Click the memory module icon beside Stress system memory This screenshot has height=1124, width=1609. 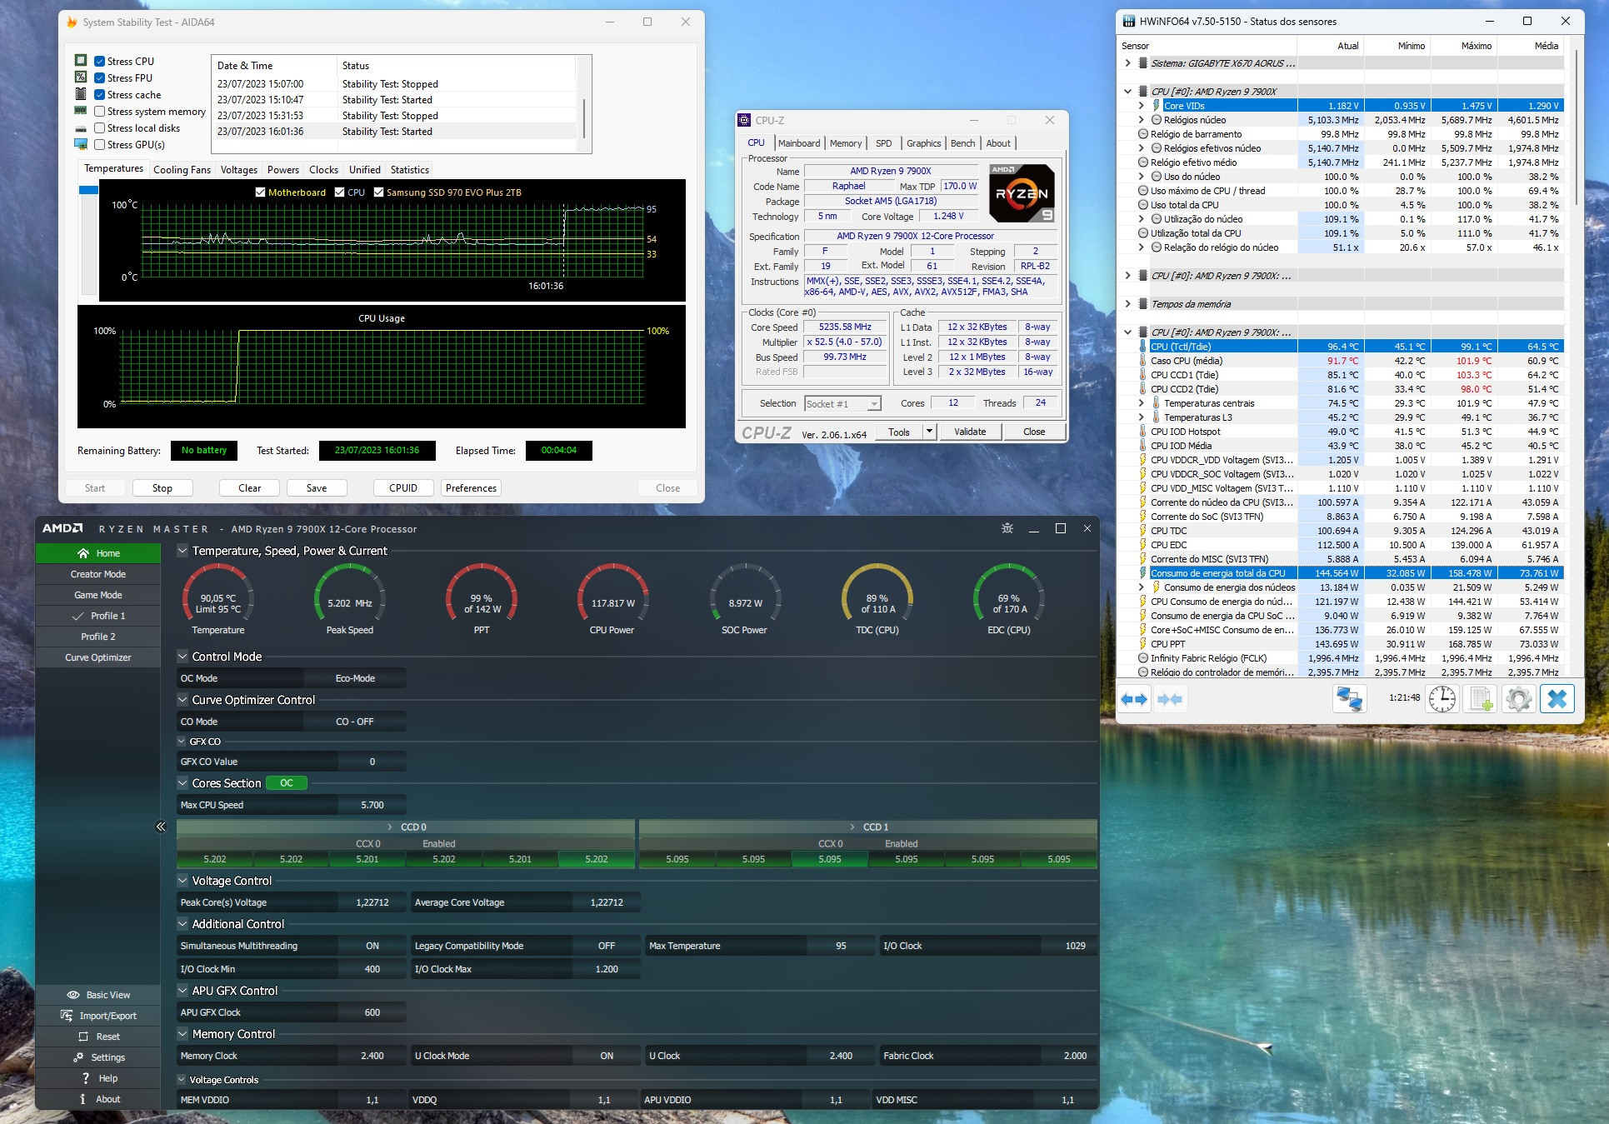tap(81, 111)
